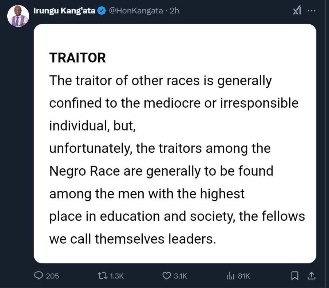Open the three-dot more options menu
Screen dimensions: 329x288
point(312,11)
